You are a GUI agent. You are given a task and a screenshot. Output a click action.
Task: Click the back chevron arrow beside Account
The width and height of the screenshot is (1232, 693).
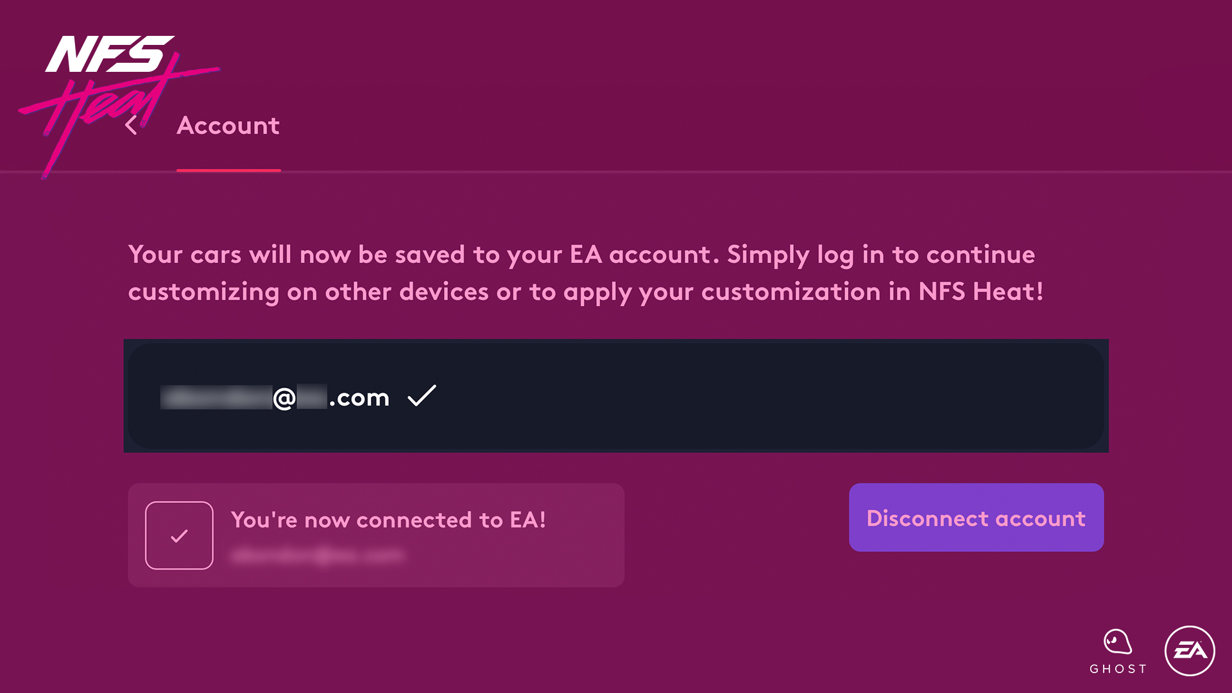(x=131, y=125)
